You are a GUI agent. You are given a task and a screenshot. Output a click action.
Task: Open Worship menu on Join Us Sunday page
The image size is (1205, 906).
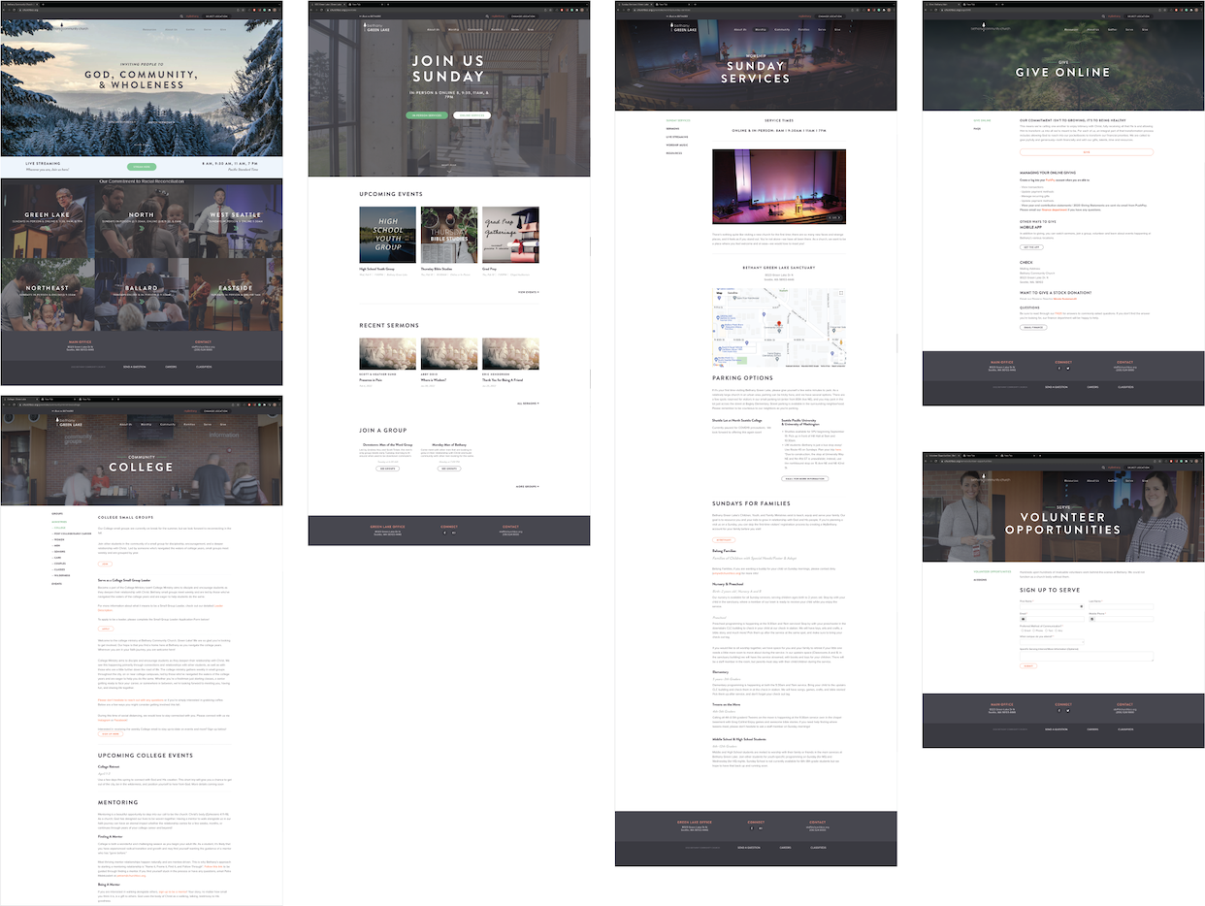[x=454, y=29]
